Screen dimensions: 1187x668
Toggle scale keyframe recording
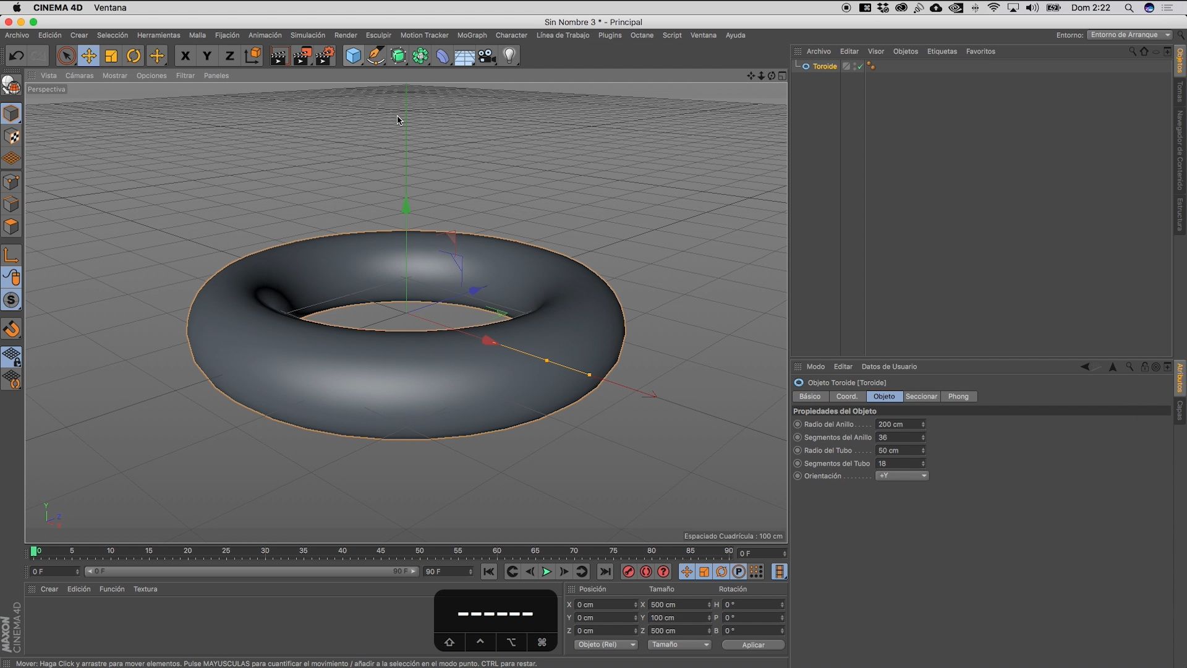[x=704, y=572]
